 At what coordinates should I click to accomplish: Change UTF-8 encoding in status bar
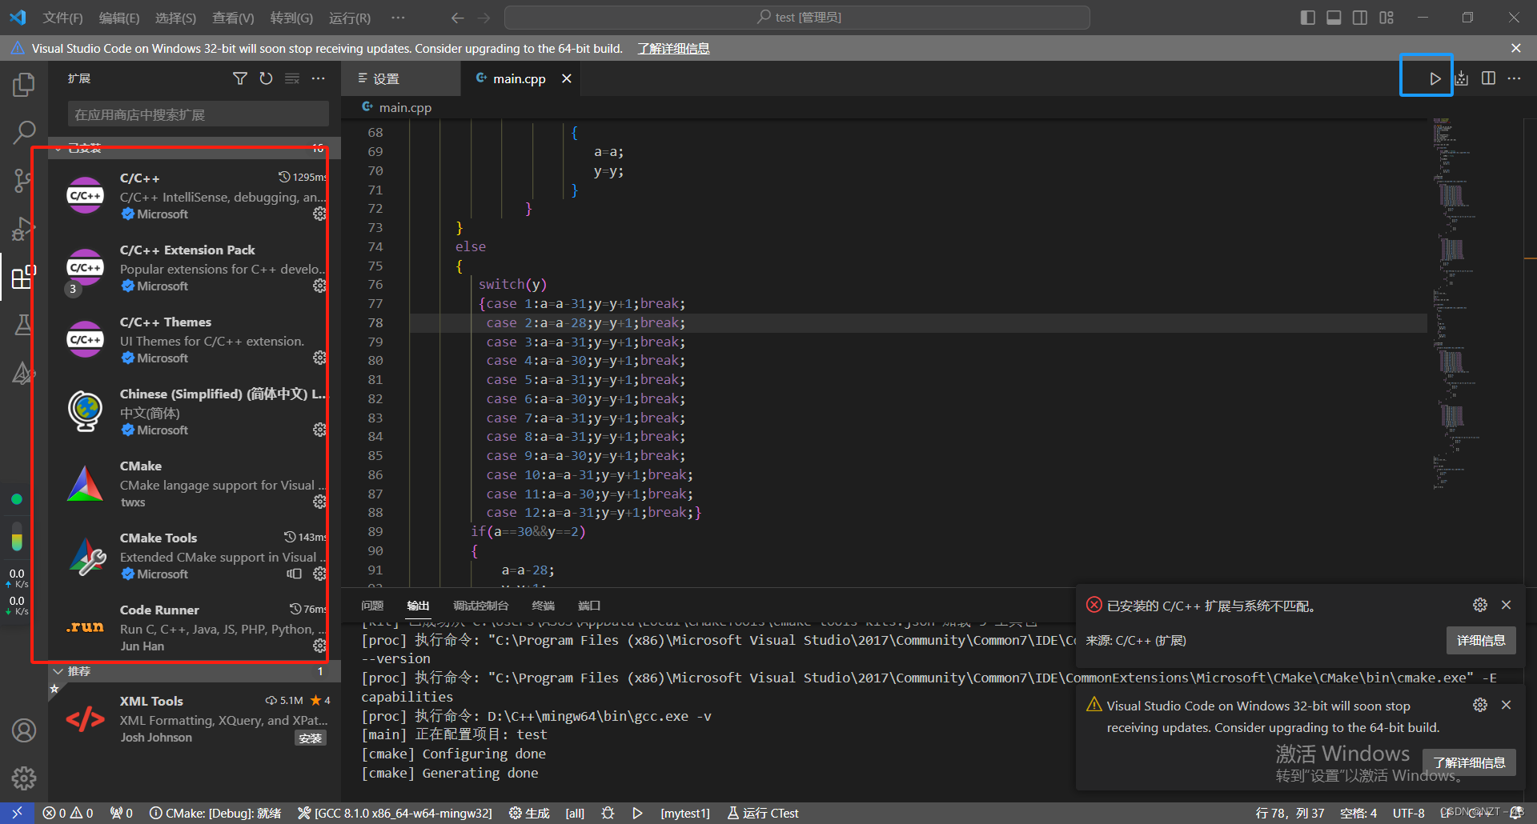[x=1408, y=813]
